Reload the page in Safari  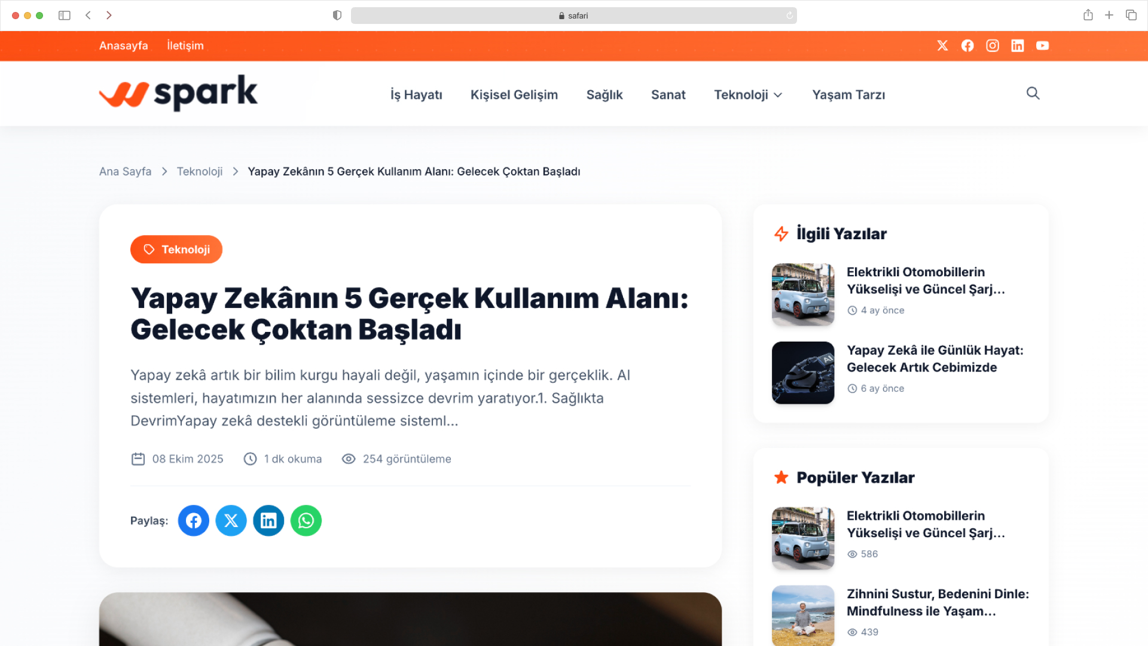coord(789,16)
